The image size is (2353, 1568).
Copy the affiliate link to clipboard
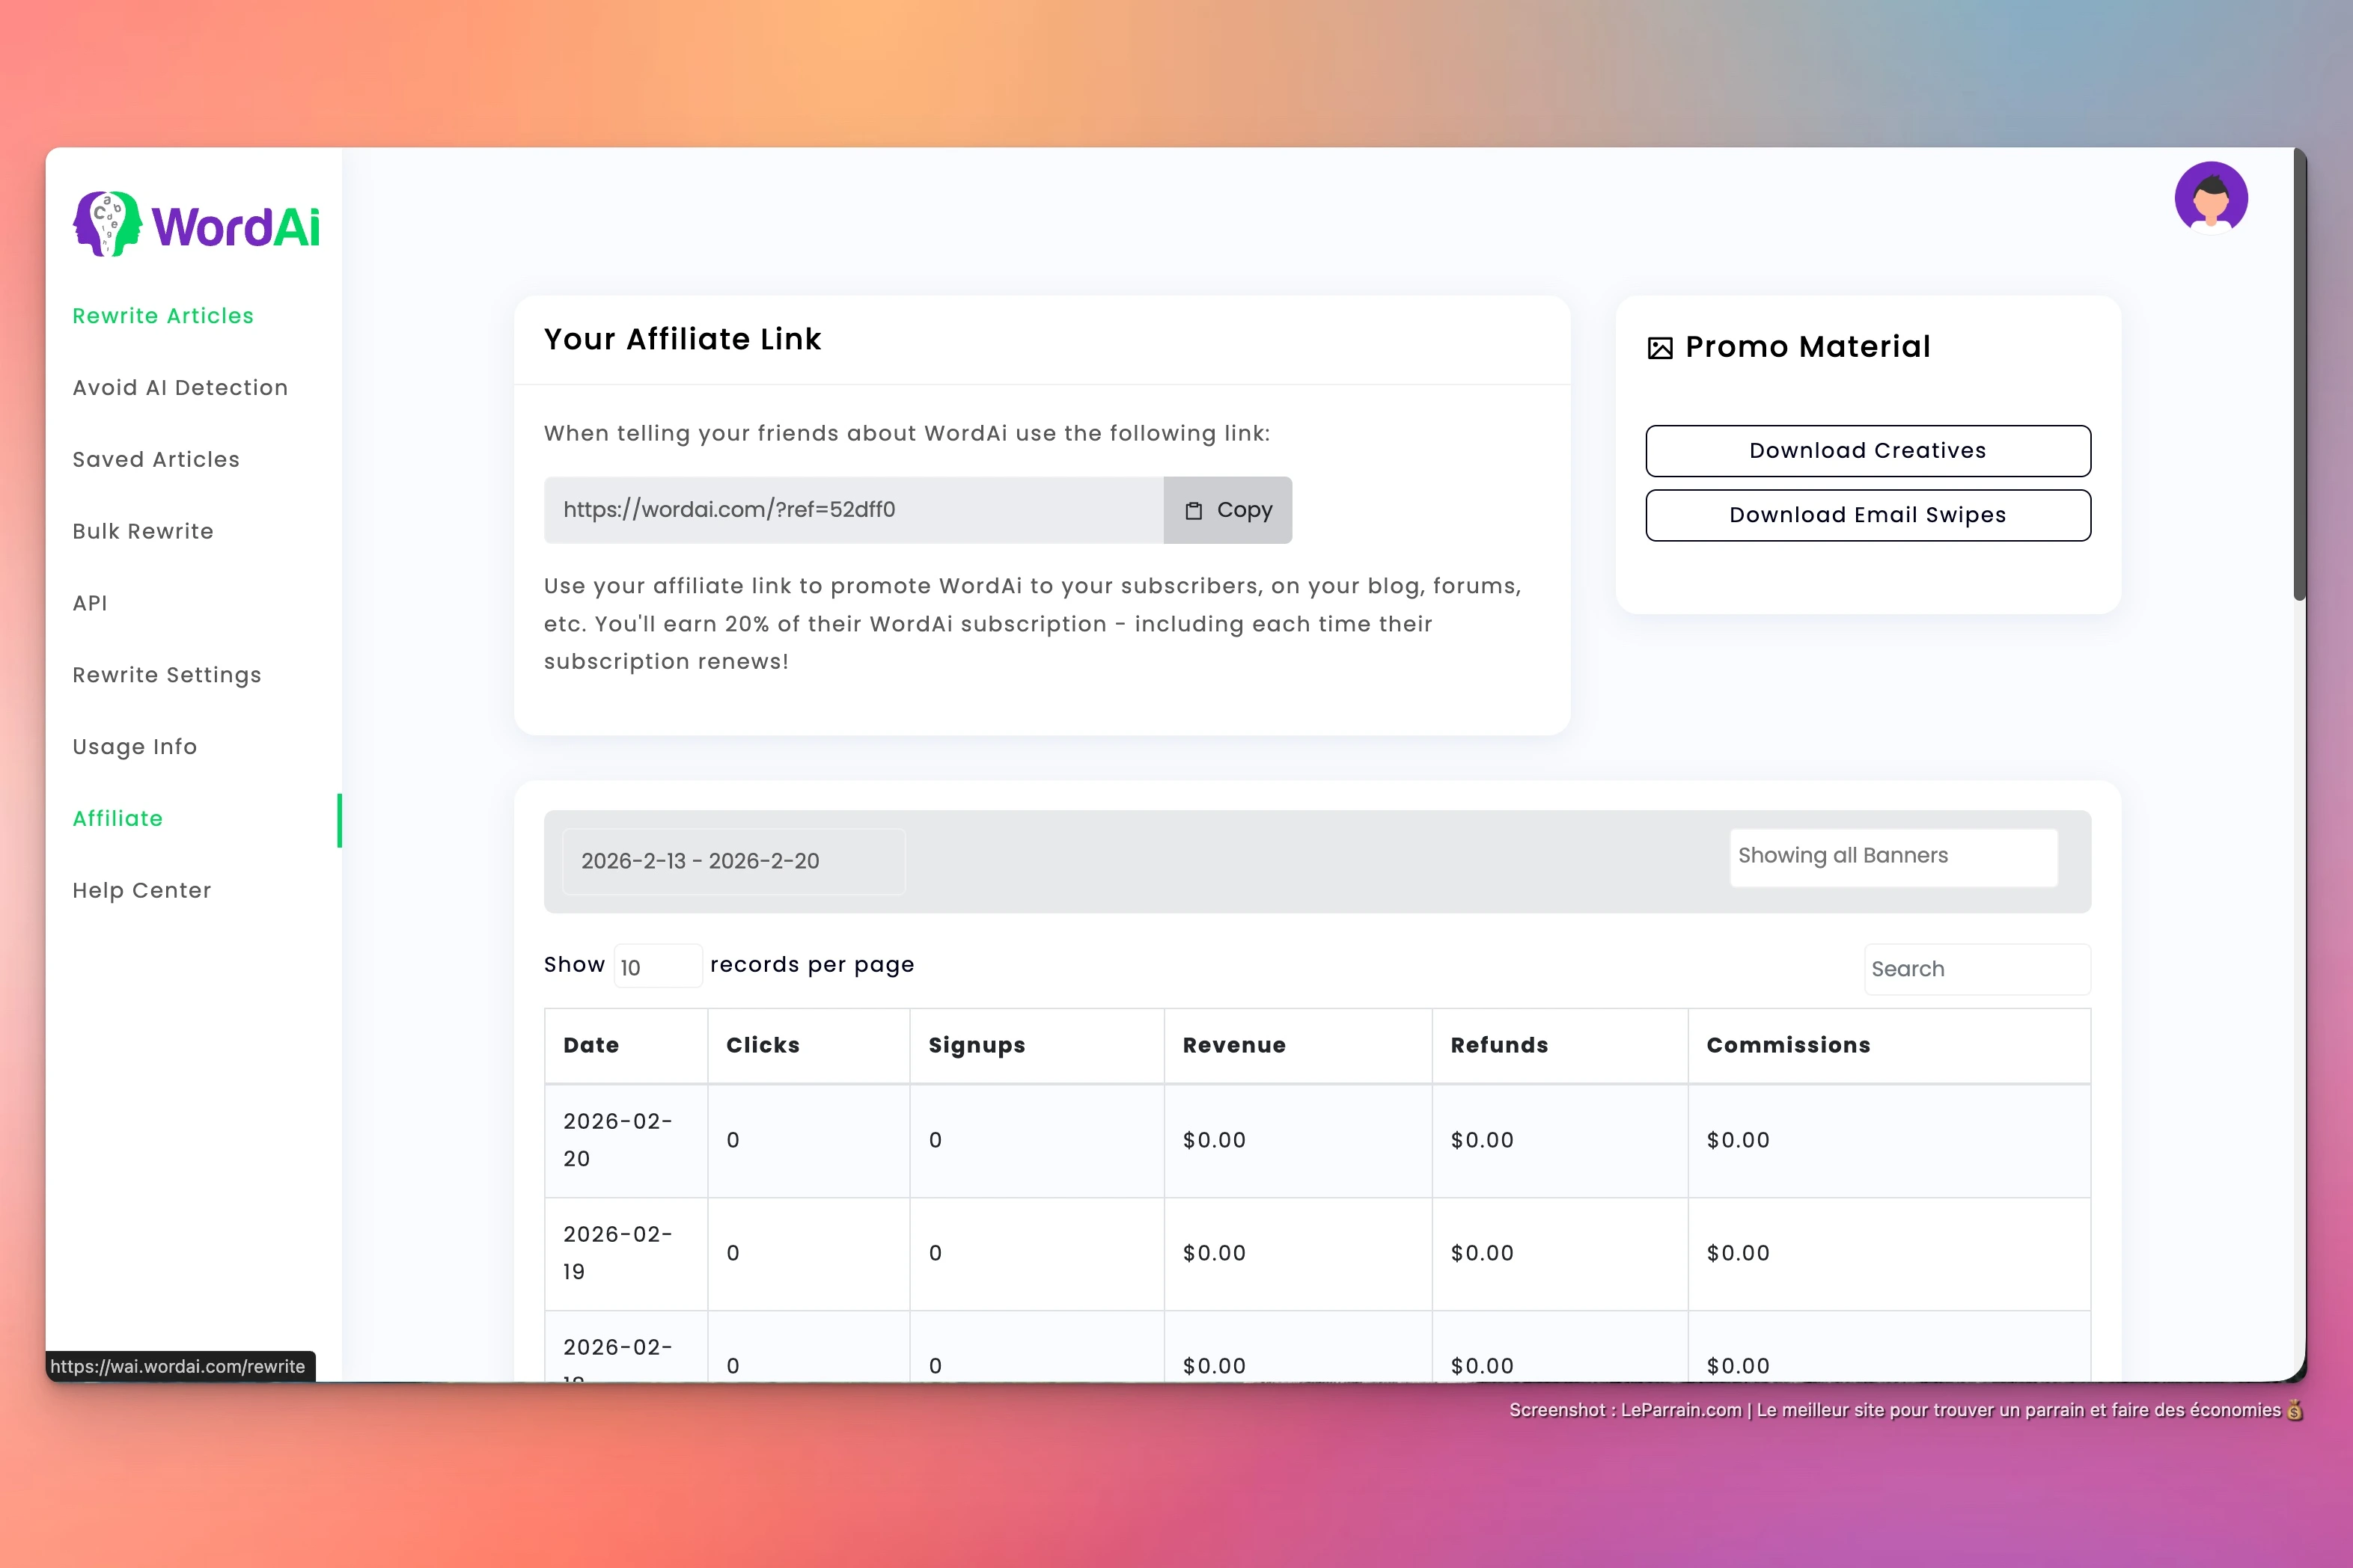(1227, 510)
